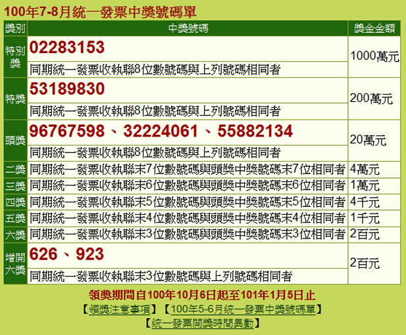Click the 五獎 row label

tap(15, 219)
